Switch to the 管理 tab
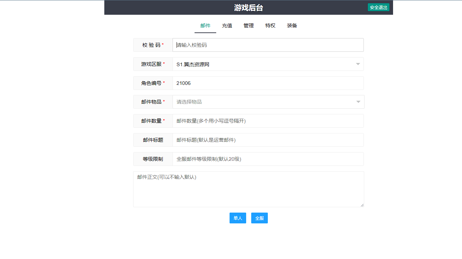 click(248, 26)
